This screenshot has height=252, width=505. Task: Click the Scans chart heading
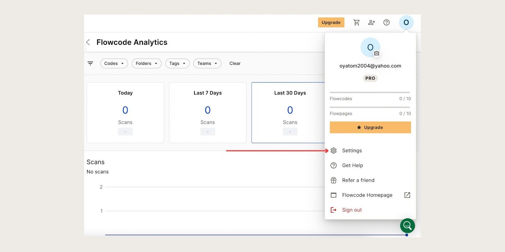click(x=96, y=162)
